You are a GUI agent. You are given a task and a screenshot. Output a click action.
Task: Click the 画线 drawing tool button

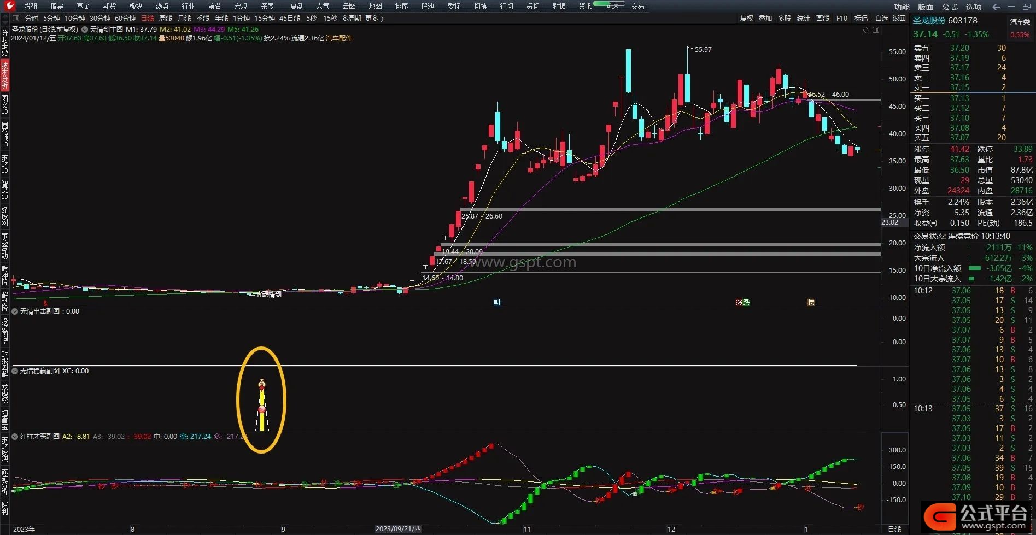(823, 19)
